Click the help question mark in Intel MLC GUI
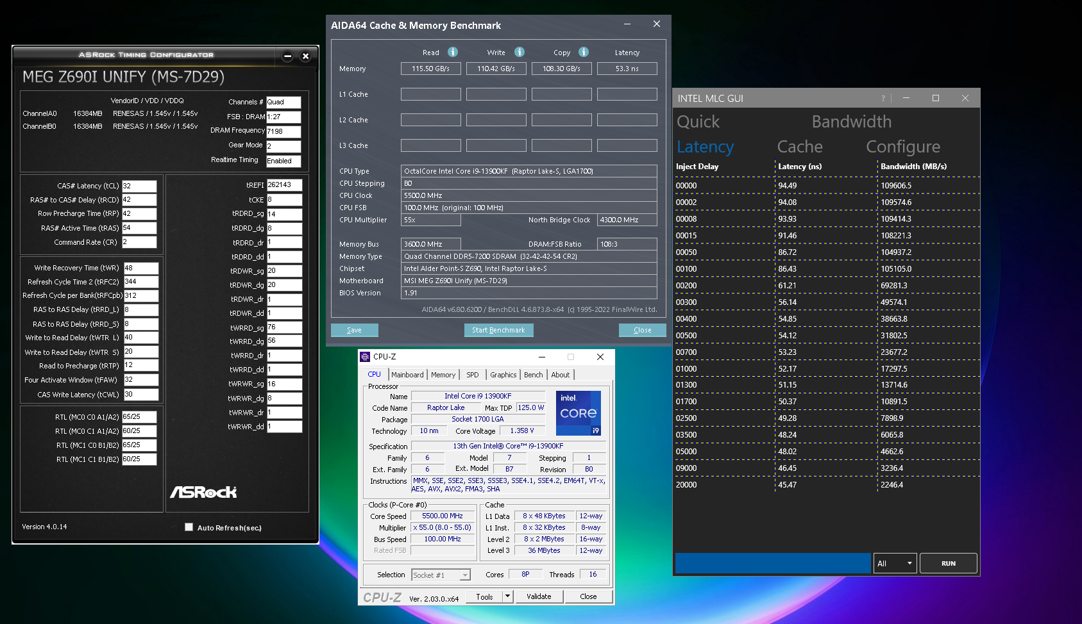 click(883, 98)
